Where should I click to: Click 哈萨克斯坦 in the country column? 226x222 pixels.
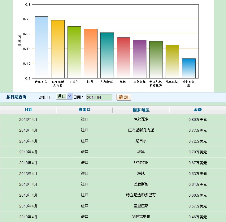(141, 217)
